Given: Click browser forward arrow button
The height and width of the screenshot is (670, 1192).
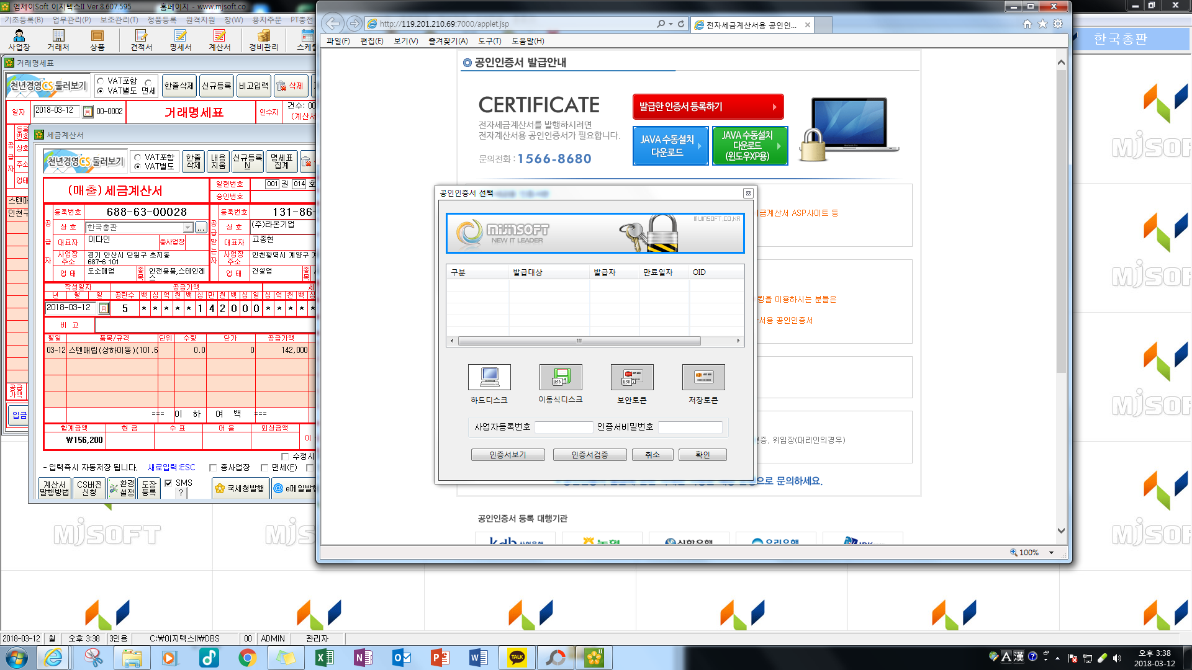Looking at the screenshot, I should coord(354,24).
